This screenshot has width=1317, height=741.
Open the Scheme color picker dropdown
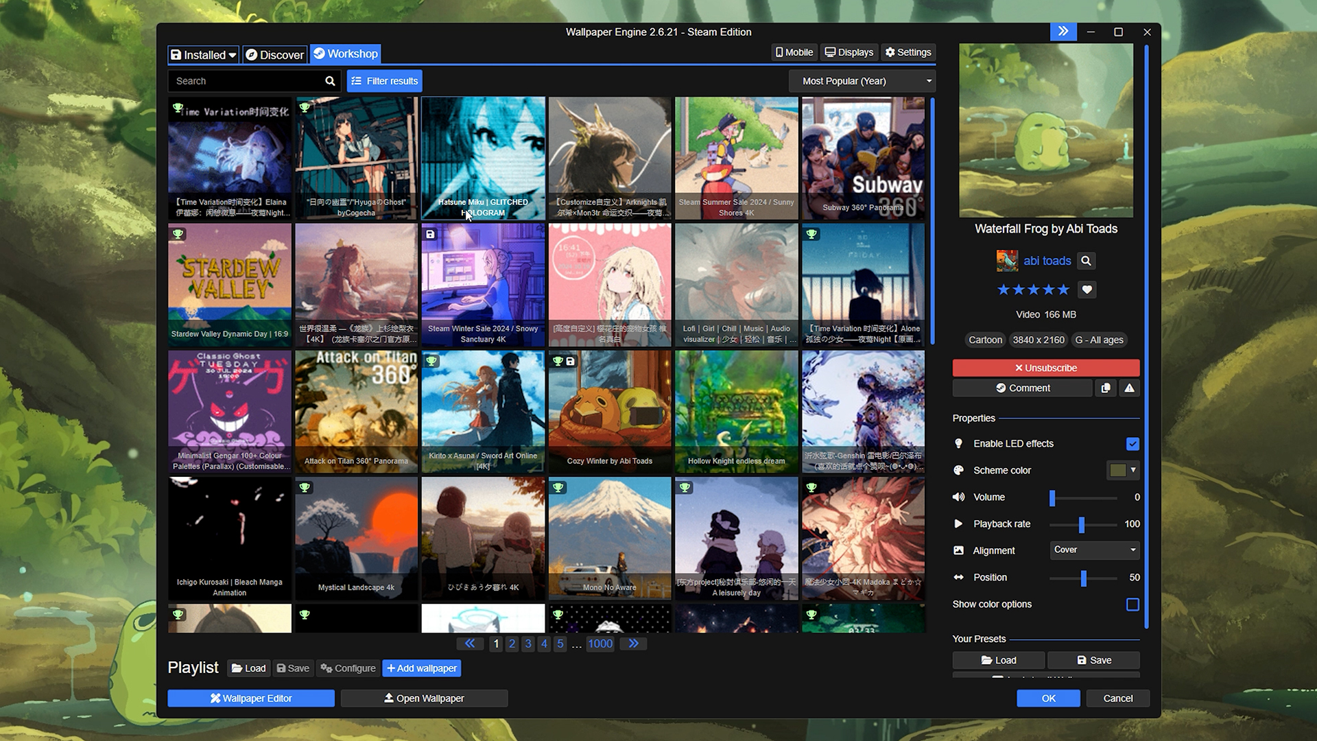pyautogui.click(x=1123, y=471)
